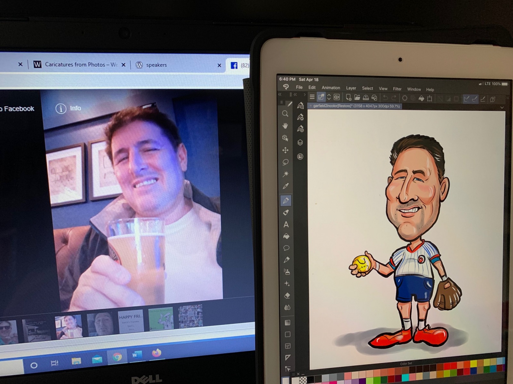Image resolution: width=513 pixels, height=384 pixels.
Task: Open the hamburger menu in the command bar
Action: [312, 97]
